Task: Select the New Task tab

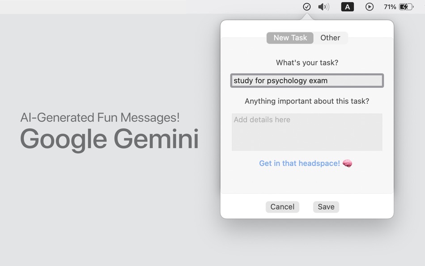Action: tap(290, 38)
